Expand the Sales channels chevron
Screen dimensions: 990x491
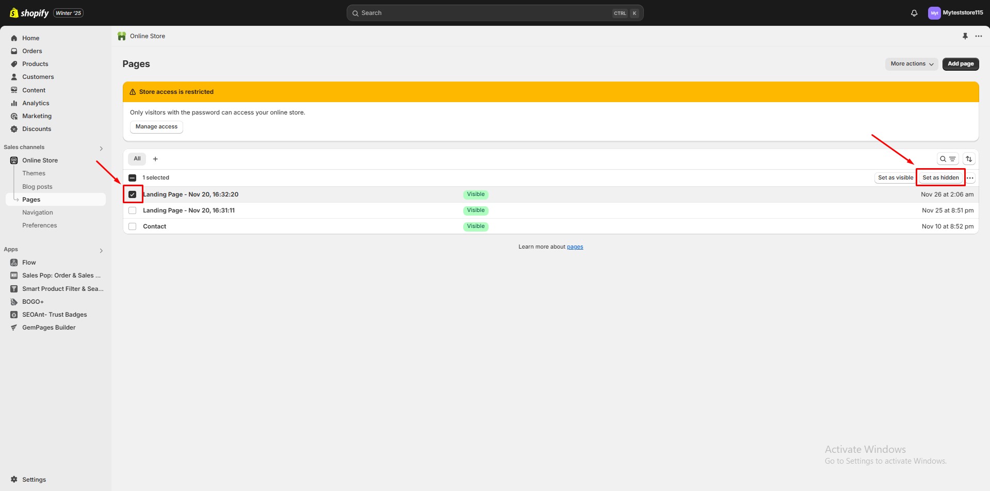click(101, 149)
